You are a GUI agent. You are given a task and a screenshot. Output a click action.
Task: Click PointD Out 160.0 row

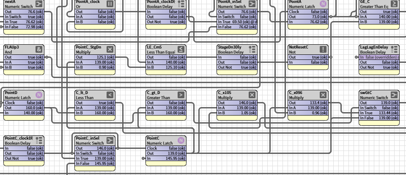(x=24, y=108)
